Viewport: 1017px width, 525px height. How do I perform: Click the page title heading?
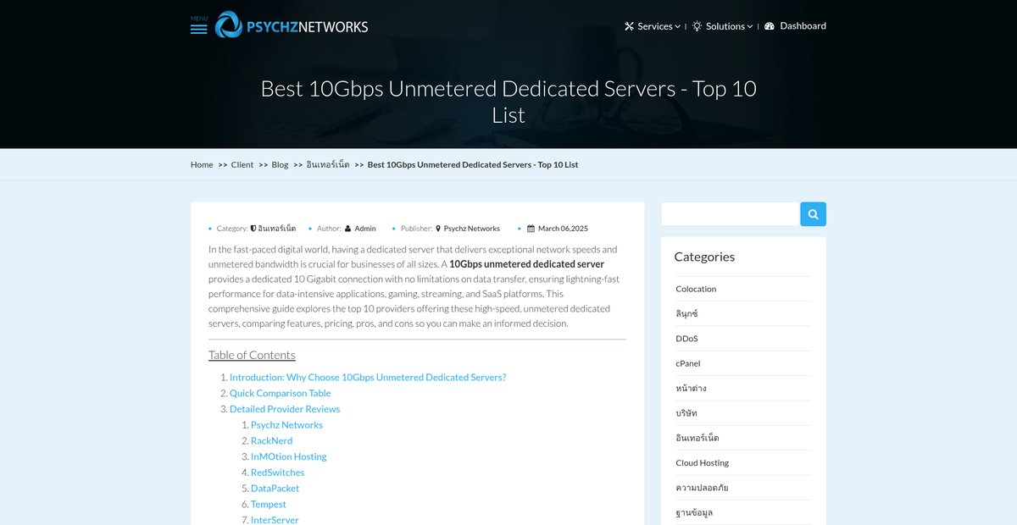point(508,101)
